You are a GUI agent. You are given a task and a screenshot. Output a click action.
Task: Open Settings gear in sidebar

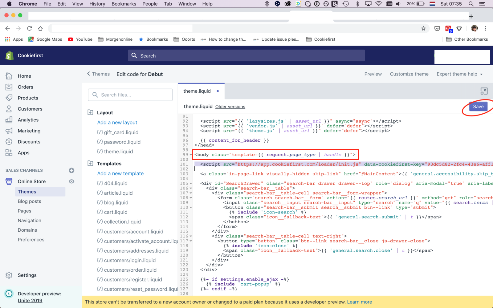click(x=9, y=275)
